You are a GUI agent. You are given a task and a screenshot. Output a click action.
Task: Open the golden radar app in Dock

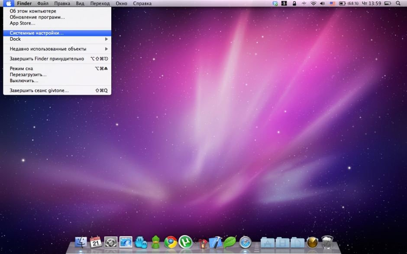(312, 243)
